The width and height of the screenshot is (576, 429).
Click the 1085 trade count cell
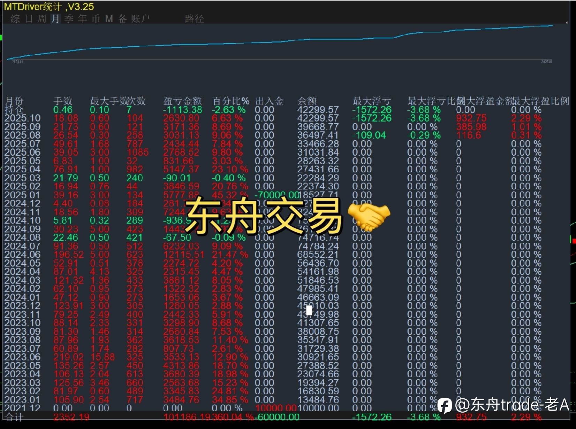point(137,152)
